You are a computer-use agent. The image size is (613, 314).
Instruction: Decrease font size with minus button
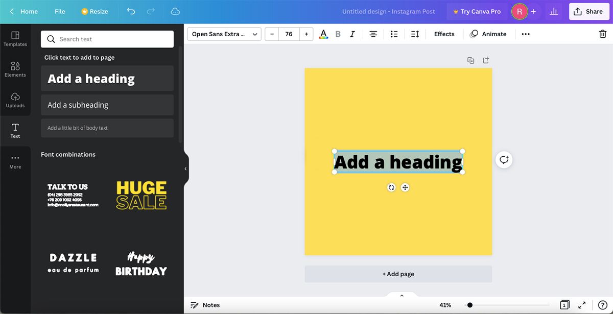(x=272, y=34)
